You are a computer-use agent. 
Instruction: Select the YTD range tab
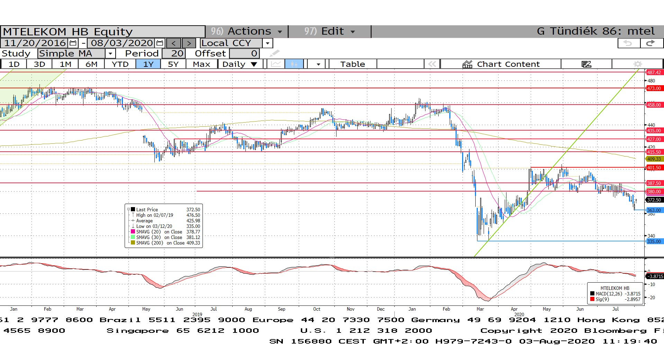tap(120, 64)
